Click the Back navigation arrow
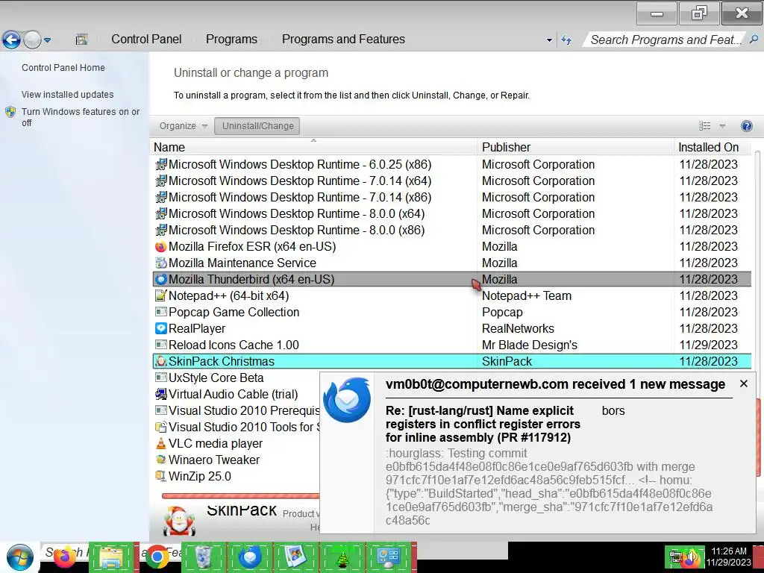 tap(12, 40)
